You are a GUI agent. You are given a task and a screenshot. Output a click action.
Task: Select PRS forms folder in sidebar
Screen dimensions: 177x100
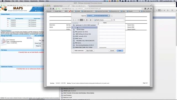pos(84,43)
